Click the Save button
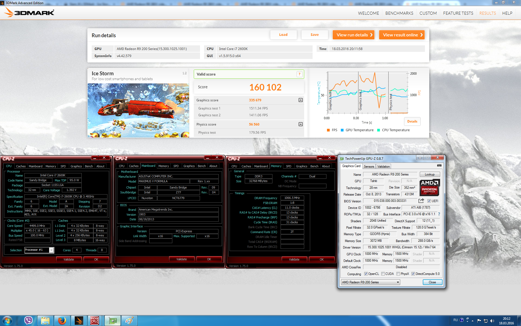This screenshot has height=326, width=521. tap(314, 35)
